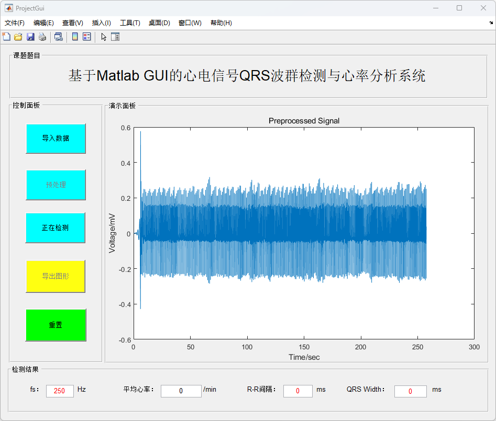The width and height of the screenshot is (496, 421).
Task: Select the Edit Plot arrow tool
Action: point(104,37)
